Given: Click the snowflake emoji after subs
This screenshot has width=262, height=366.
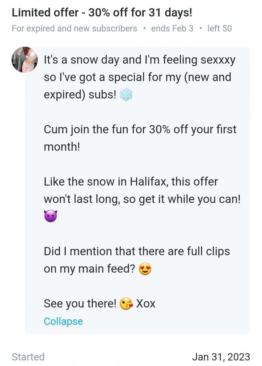Looking at the screenshot, I should (126, 95).
